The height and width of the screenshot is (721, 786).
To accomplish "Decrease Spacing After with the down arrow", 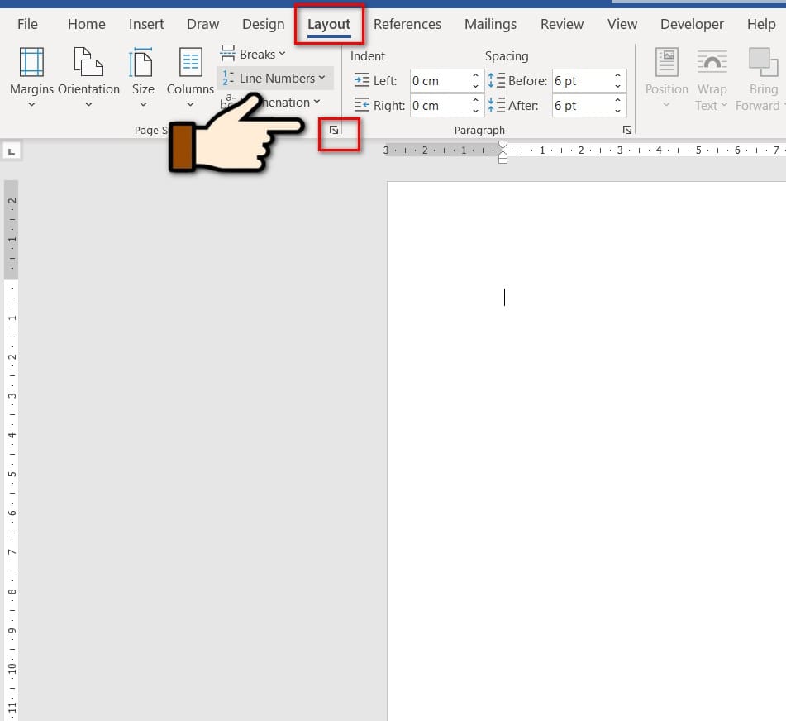I will click(617, 111).
